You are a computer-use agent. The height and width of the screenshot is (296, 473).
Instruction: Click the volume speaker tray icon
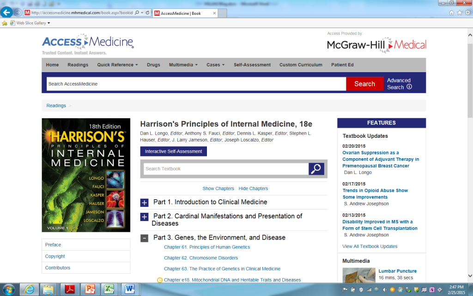[385, 290]
